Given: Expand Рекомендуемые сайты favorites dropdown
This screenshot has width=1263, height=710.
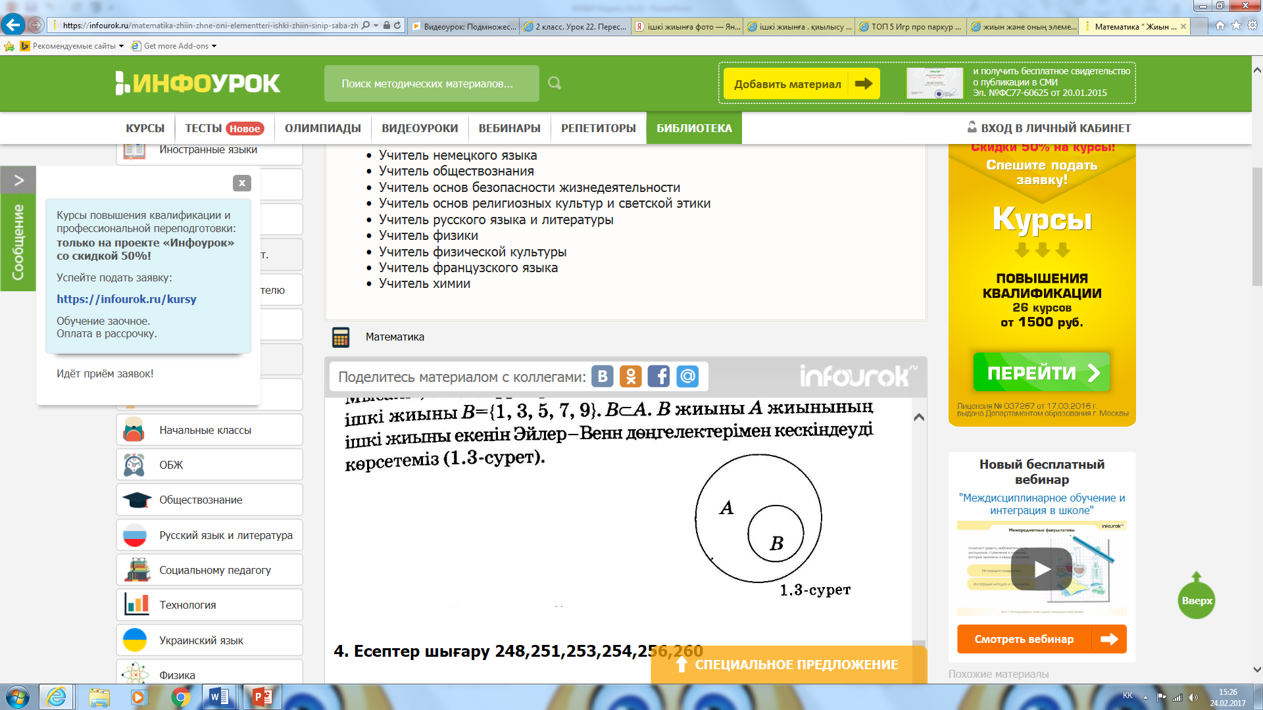Looking at the screenshot, I should 121,46.
